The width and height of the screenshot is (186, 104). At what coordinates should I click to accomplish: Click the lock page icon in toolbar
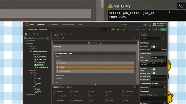pyautogui.click(x=124, y=29)
